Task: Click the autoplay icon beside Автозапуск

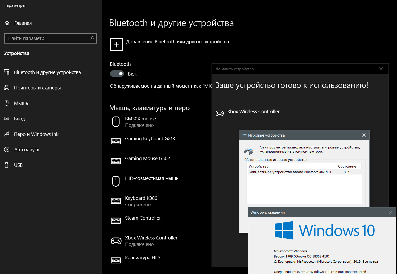Action: point(7,150)
